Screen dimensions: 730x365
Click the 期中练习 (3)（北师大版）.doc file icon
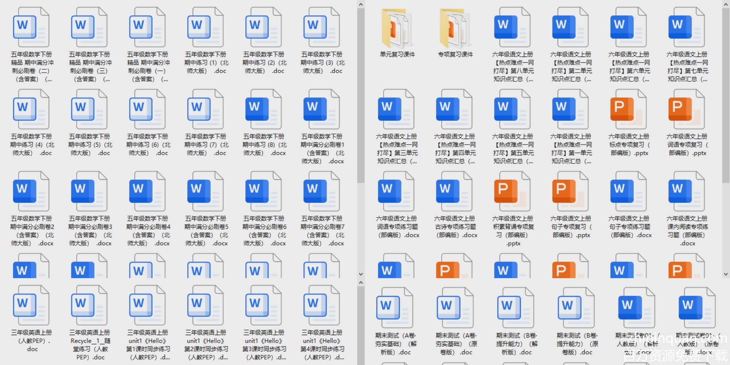coord(322,28)
